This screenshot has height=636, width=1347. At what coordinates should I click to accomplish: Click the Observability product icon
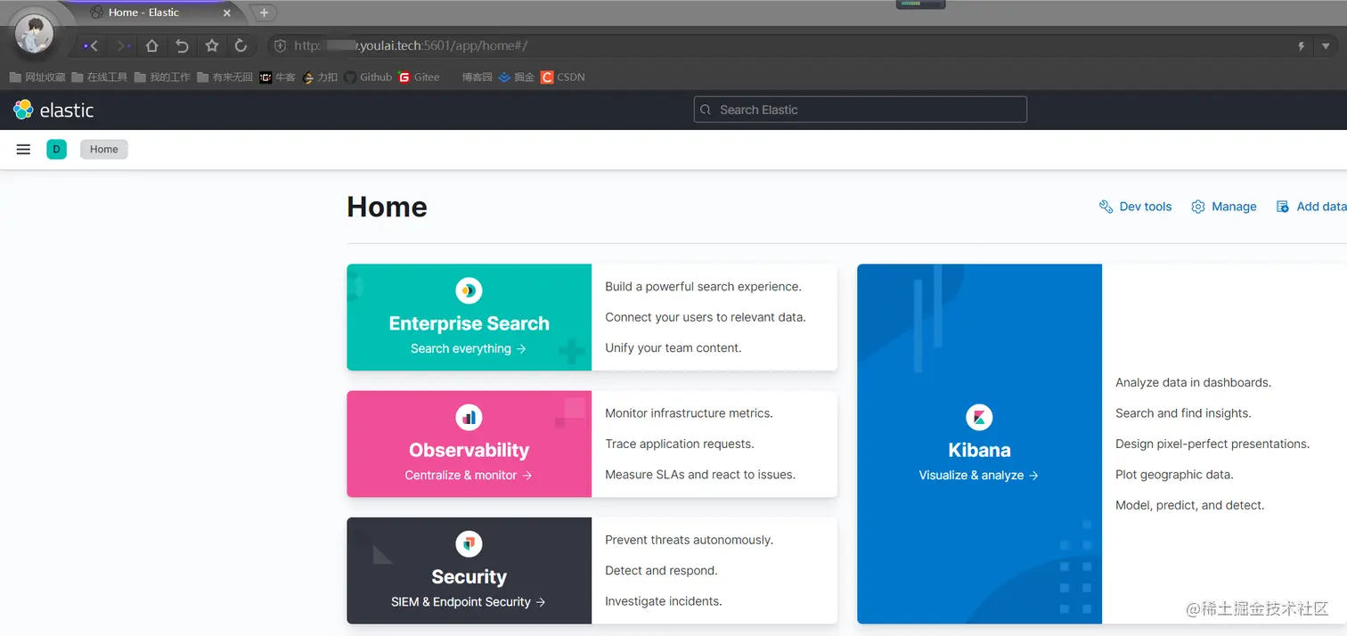469,417
